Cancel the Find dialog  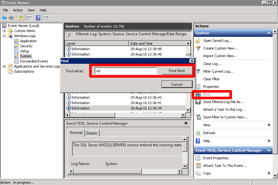pyautogui.click(x=177, y=84)
